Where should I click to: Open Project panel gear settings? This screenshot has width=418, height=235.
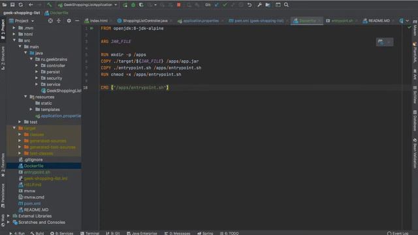[69, 21]
